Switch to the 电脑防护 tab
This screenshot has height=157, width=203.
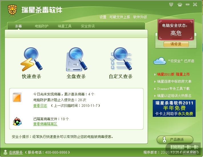point(42,26)
